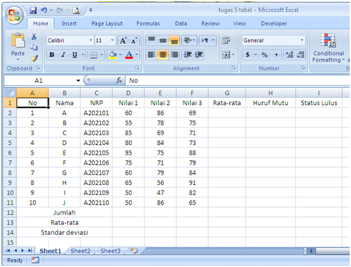Open the Fill Color dropdown arrow
This screenshot has height=267, width=351.
pyautogui.click(x=120, y=54)
